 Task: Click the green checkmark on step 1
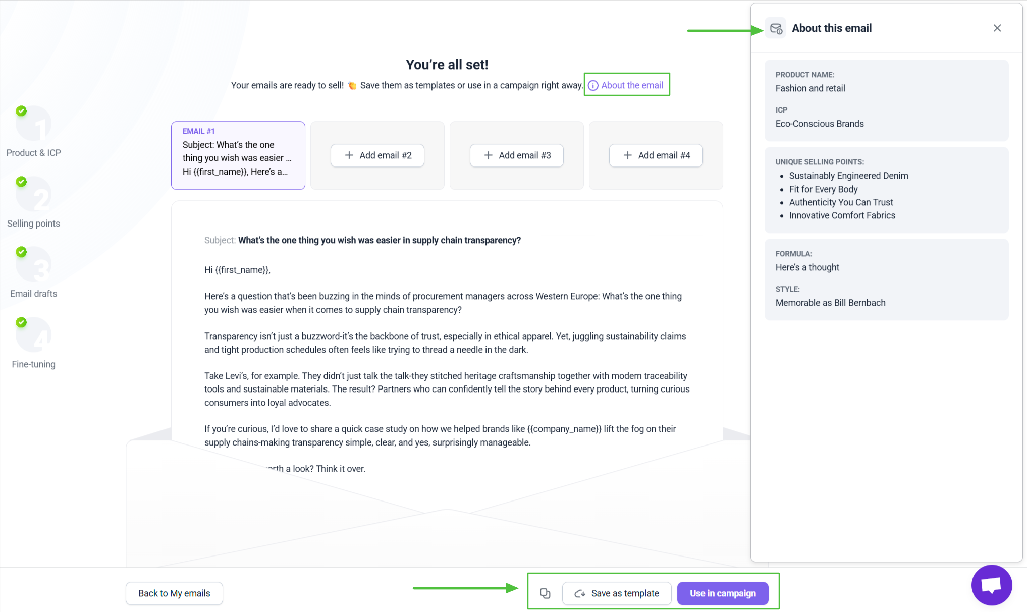pos(21,111)
